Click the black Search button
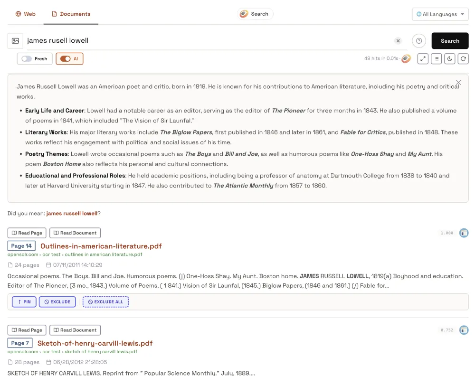 coord(450,40)
